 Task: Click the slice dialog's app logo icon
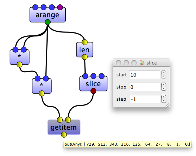(x=142, y=63)
